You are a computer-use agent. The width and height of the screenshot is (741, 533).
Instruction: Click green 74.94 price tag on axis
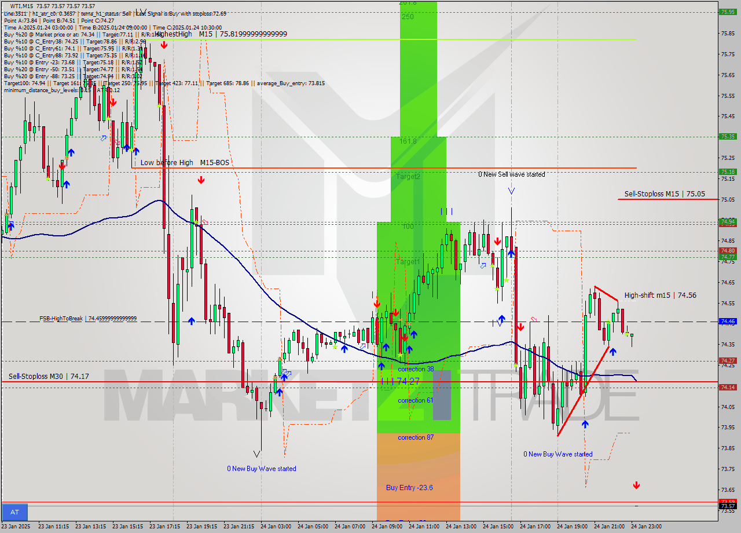(728, 221)
